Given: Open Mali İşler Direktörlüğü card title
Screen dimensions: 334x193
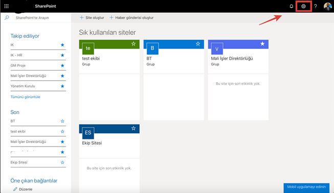Looking at the screenshot, I should tap(232, 58).
